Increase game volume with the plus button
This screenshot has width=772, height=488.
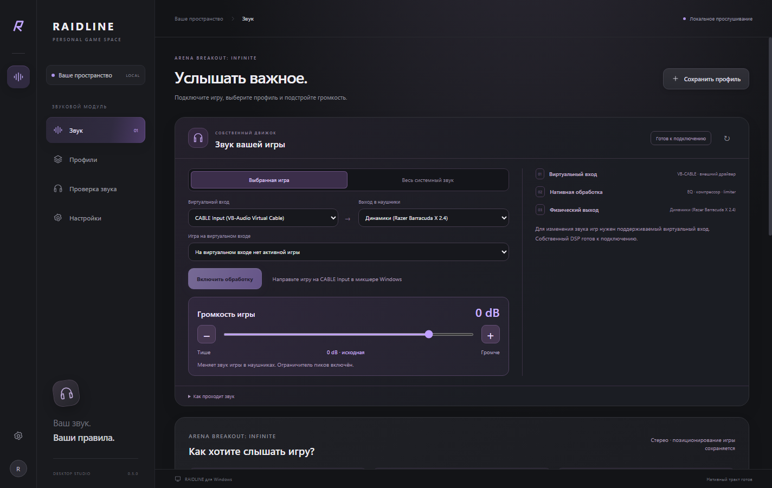point(491,335)
